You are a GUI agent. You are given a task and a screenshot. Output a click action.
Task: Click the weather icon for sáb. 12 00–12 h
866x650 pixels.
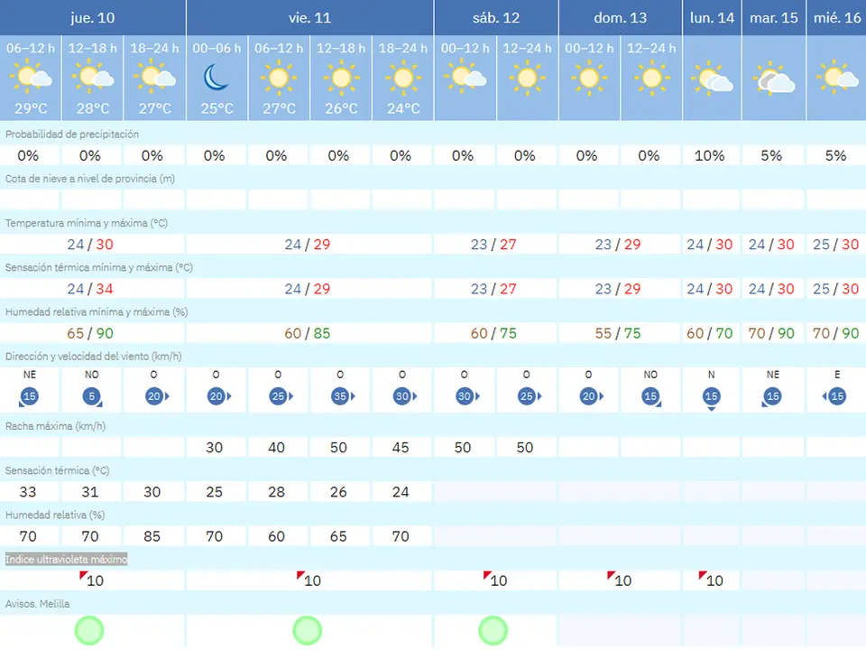click(465, 78)
